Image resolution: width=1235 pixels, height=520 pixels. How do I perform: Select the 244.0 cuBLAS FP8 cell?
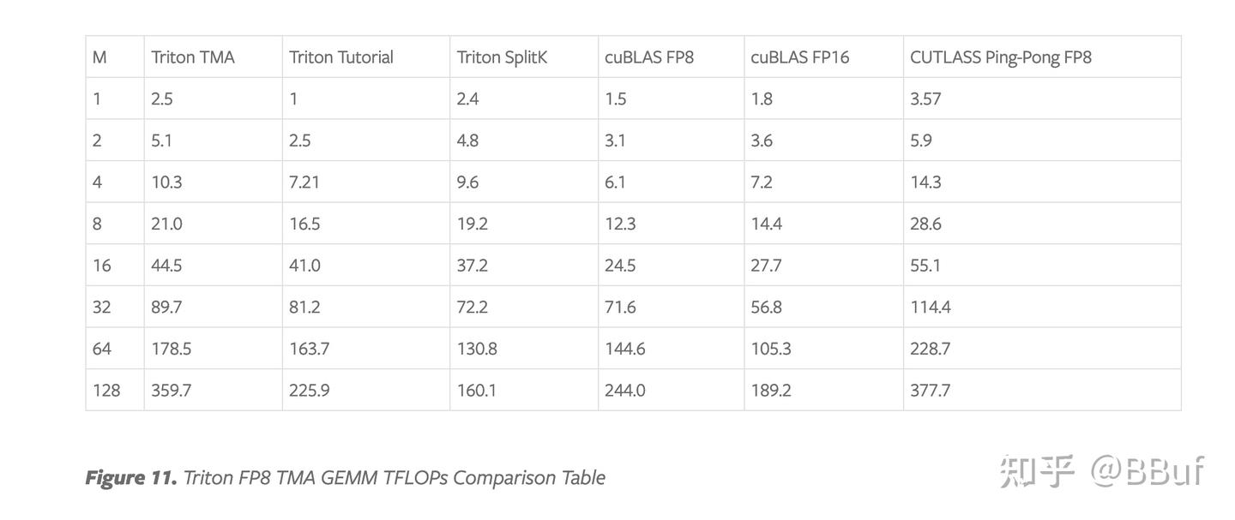(624, 391)
